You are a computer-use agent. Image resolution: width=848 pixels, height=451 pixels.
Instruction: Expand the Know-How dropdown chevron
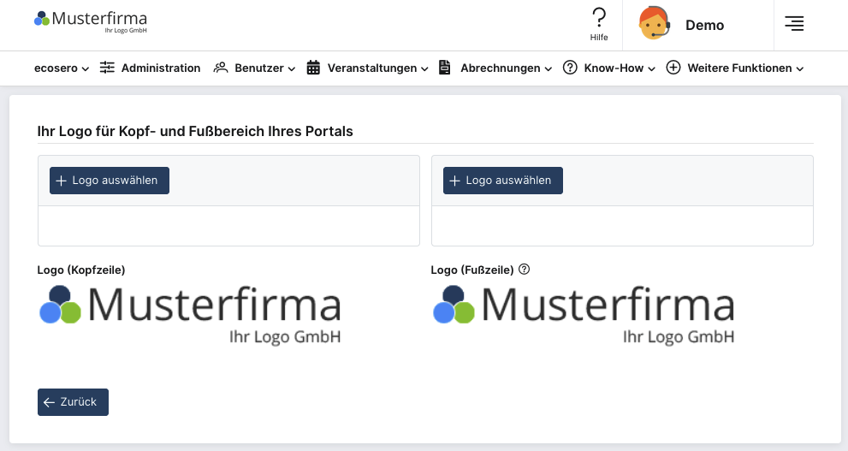tap(651, 68)
